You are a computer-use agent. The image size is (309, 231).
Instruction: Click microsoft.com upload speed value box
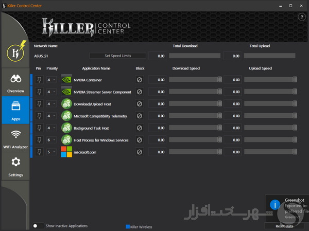233,152
